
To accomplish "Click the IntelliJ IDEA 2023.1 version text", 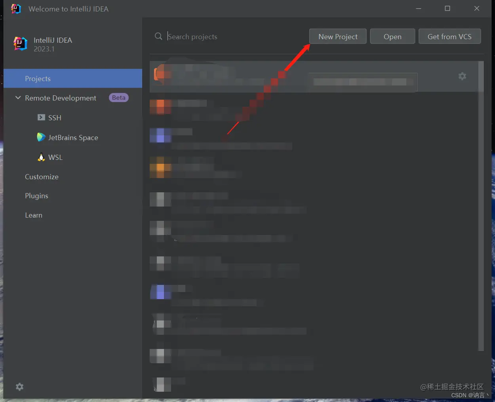I will (x=44, y=49).
